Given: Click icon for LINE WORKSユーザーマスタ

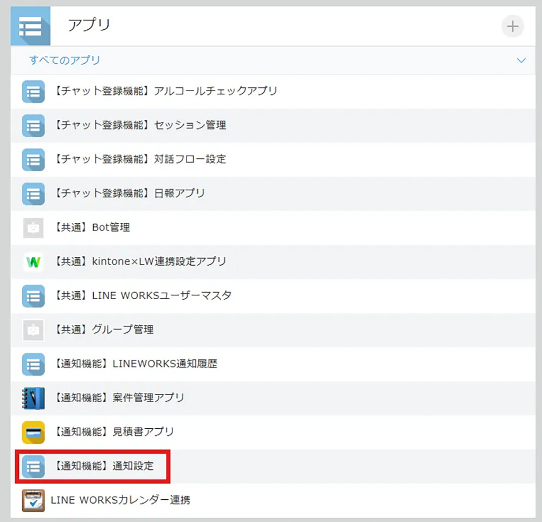Looking at the screenshot, I should tap(33, 297).
